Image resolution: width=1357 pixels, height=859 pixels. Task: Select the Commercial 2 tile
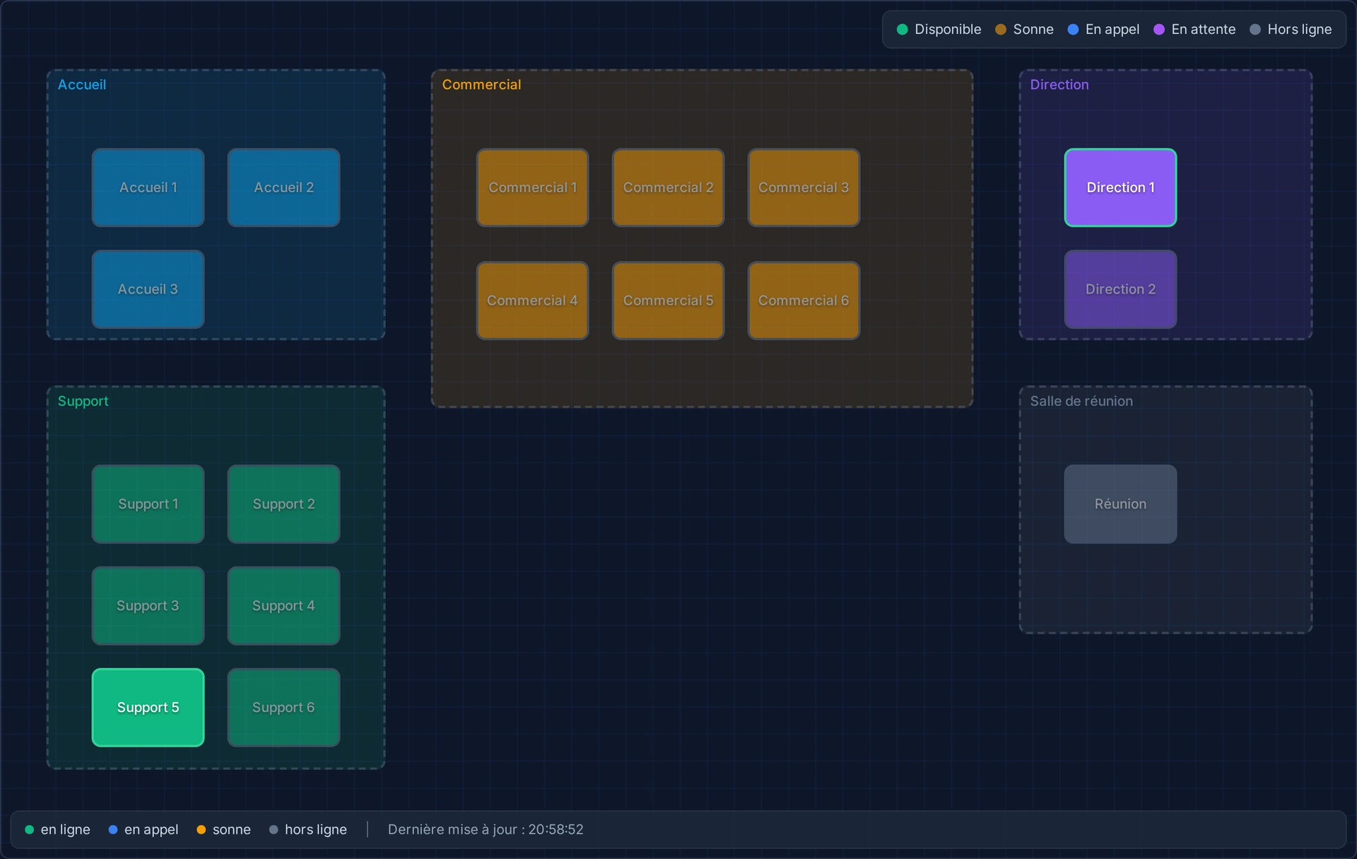point(668,187)
